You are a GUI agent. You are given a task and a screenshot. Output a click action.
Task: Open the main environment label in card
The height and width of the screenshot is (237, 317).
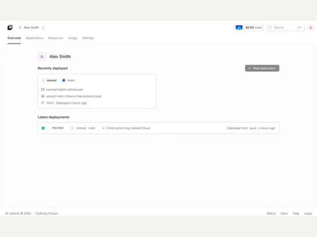tap(71, 80)
